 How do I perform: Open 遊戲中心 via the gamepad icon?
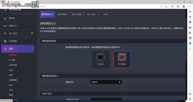(5, 26)
